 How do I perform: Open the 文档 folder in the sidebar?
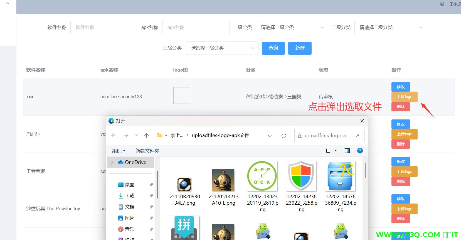[126, 207]
